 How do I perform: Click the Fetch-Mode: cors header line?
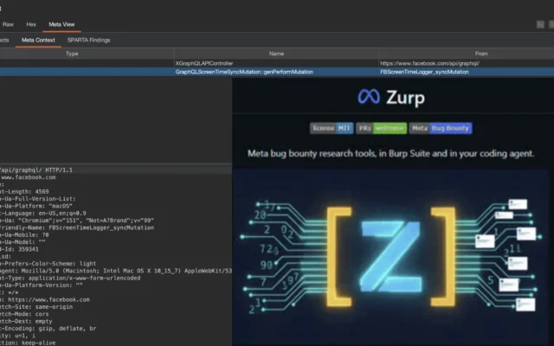coord(24,314)
